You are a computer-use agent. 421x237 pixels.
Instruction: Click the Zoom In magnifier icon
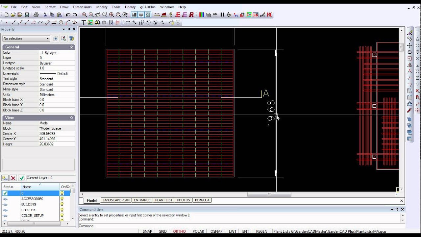click(x=84, y=15)
